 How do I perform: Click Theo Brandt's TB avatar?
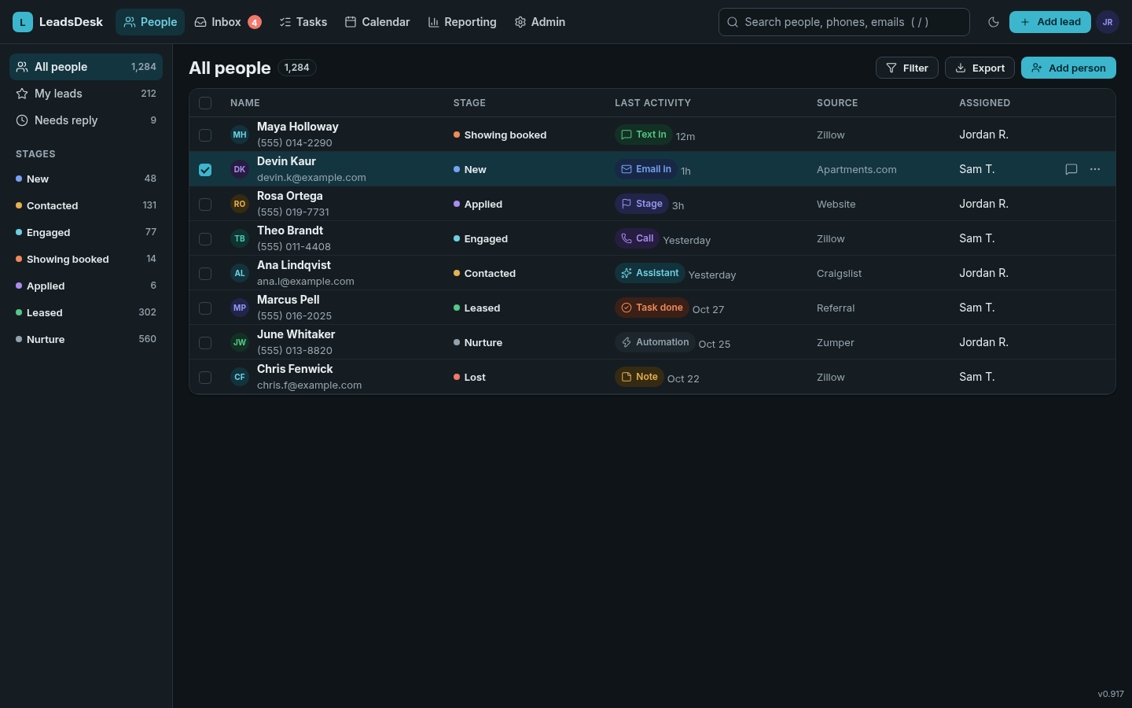tap(240, 238)
